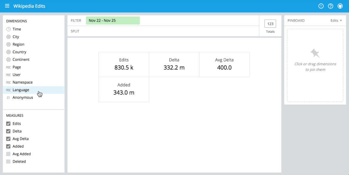Uncheck the Edits measure checkbox
349x175 pixels.
[x=8, y=124]
